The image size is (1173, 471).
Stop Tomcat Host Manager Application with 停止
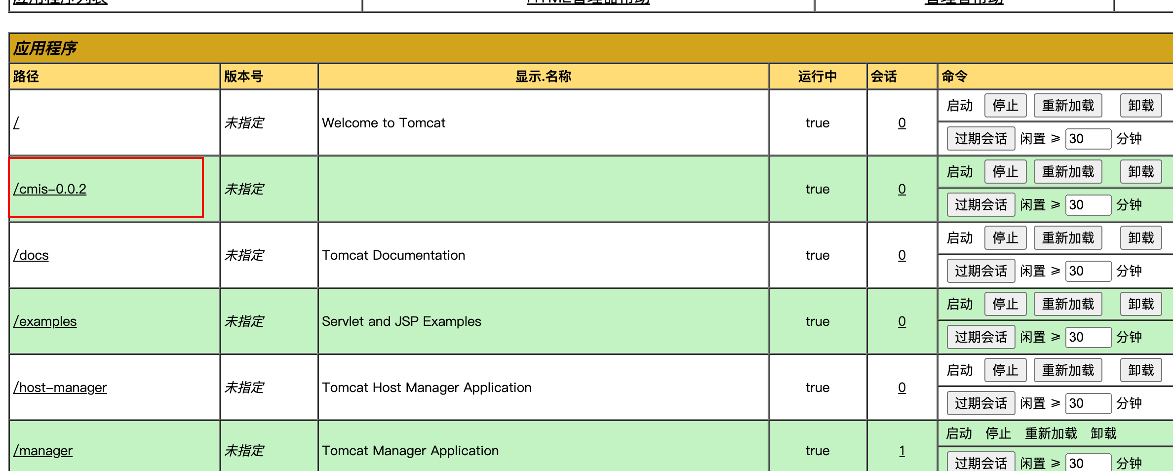point(1006,370)
